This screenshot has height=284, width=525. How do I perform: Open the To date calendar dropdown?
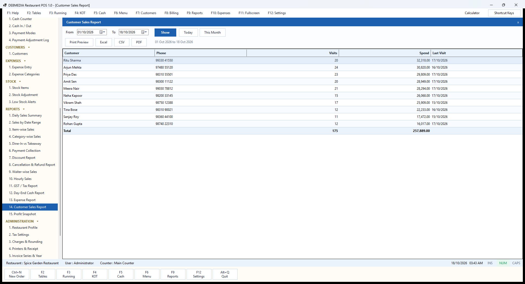144,32
